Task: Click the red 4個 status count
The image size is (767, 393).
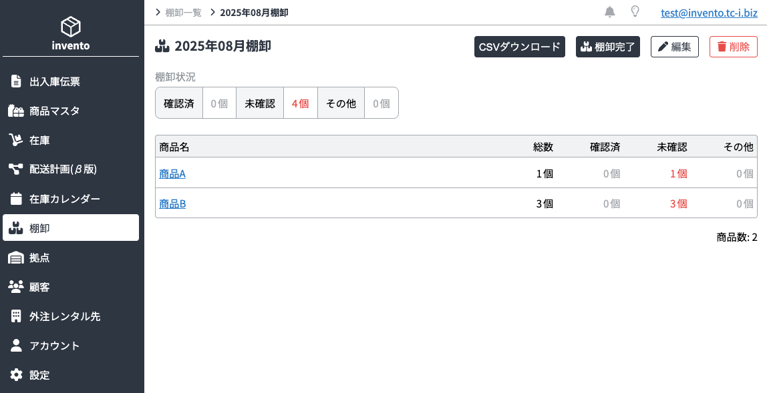Action: click(x=301, y=103)
